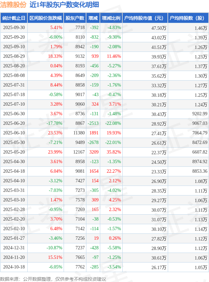
Task: Select the 2024-10-18 date row
Action: point(14,267)
